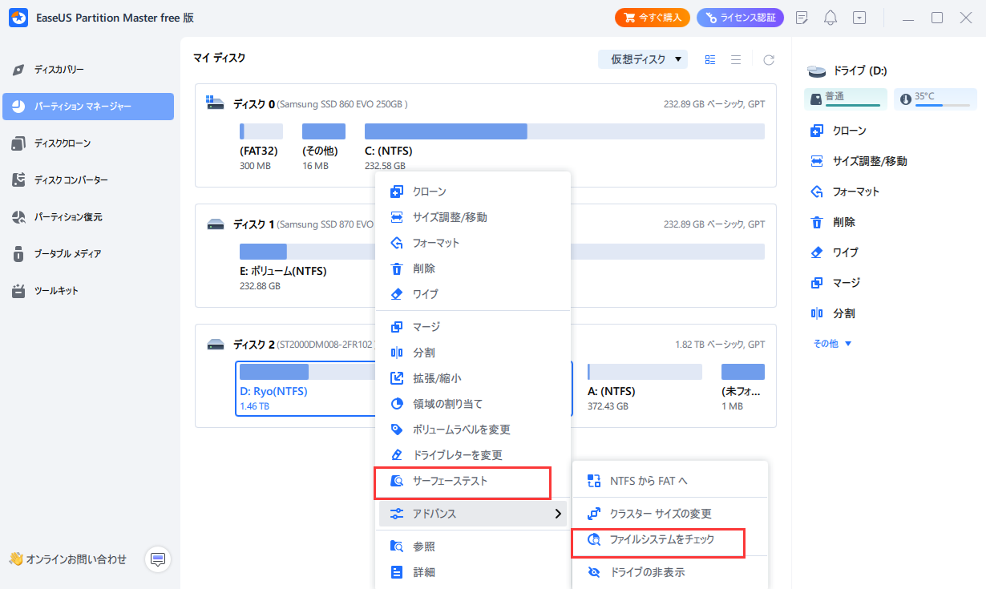Click the ライセンス認証 button
986x589 pixels.
(740, 18)
